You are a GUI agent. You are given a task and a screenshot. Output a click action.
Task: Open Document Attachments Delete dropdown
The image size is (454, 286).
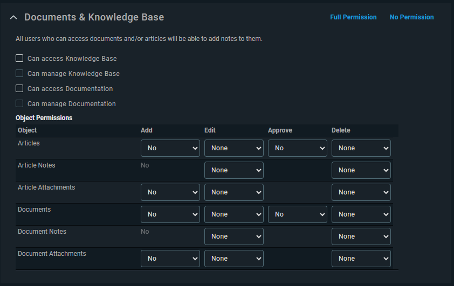tap(361, 259)
